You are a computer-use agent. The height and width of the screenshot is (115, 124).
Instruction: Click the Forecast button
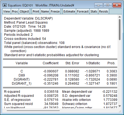click(83, 11)
